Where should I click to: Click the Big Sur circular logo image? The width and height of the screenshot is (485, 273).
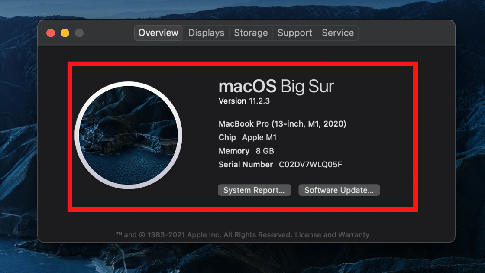tap(128, 135)
